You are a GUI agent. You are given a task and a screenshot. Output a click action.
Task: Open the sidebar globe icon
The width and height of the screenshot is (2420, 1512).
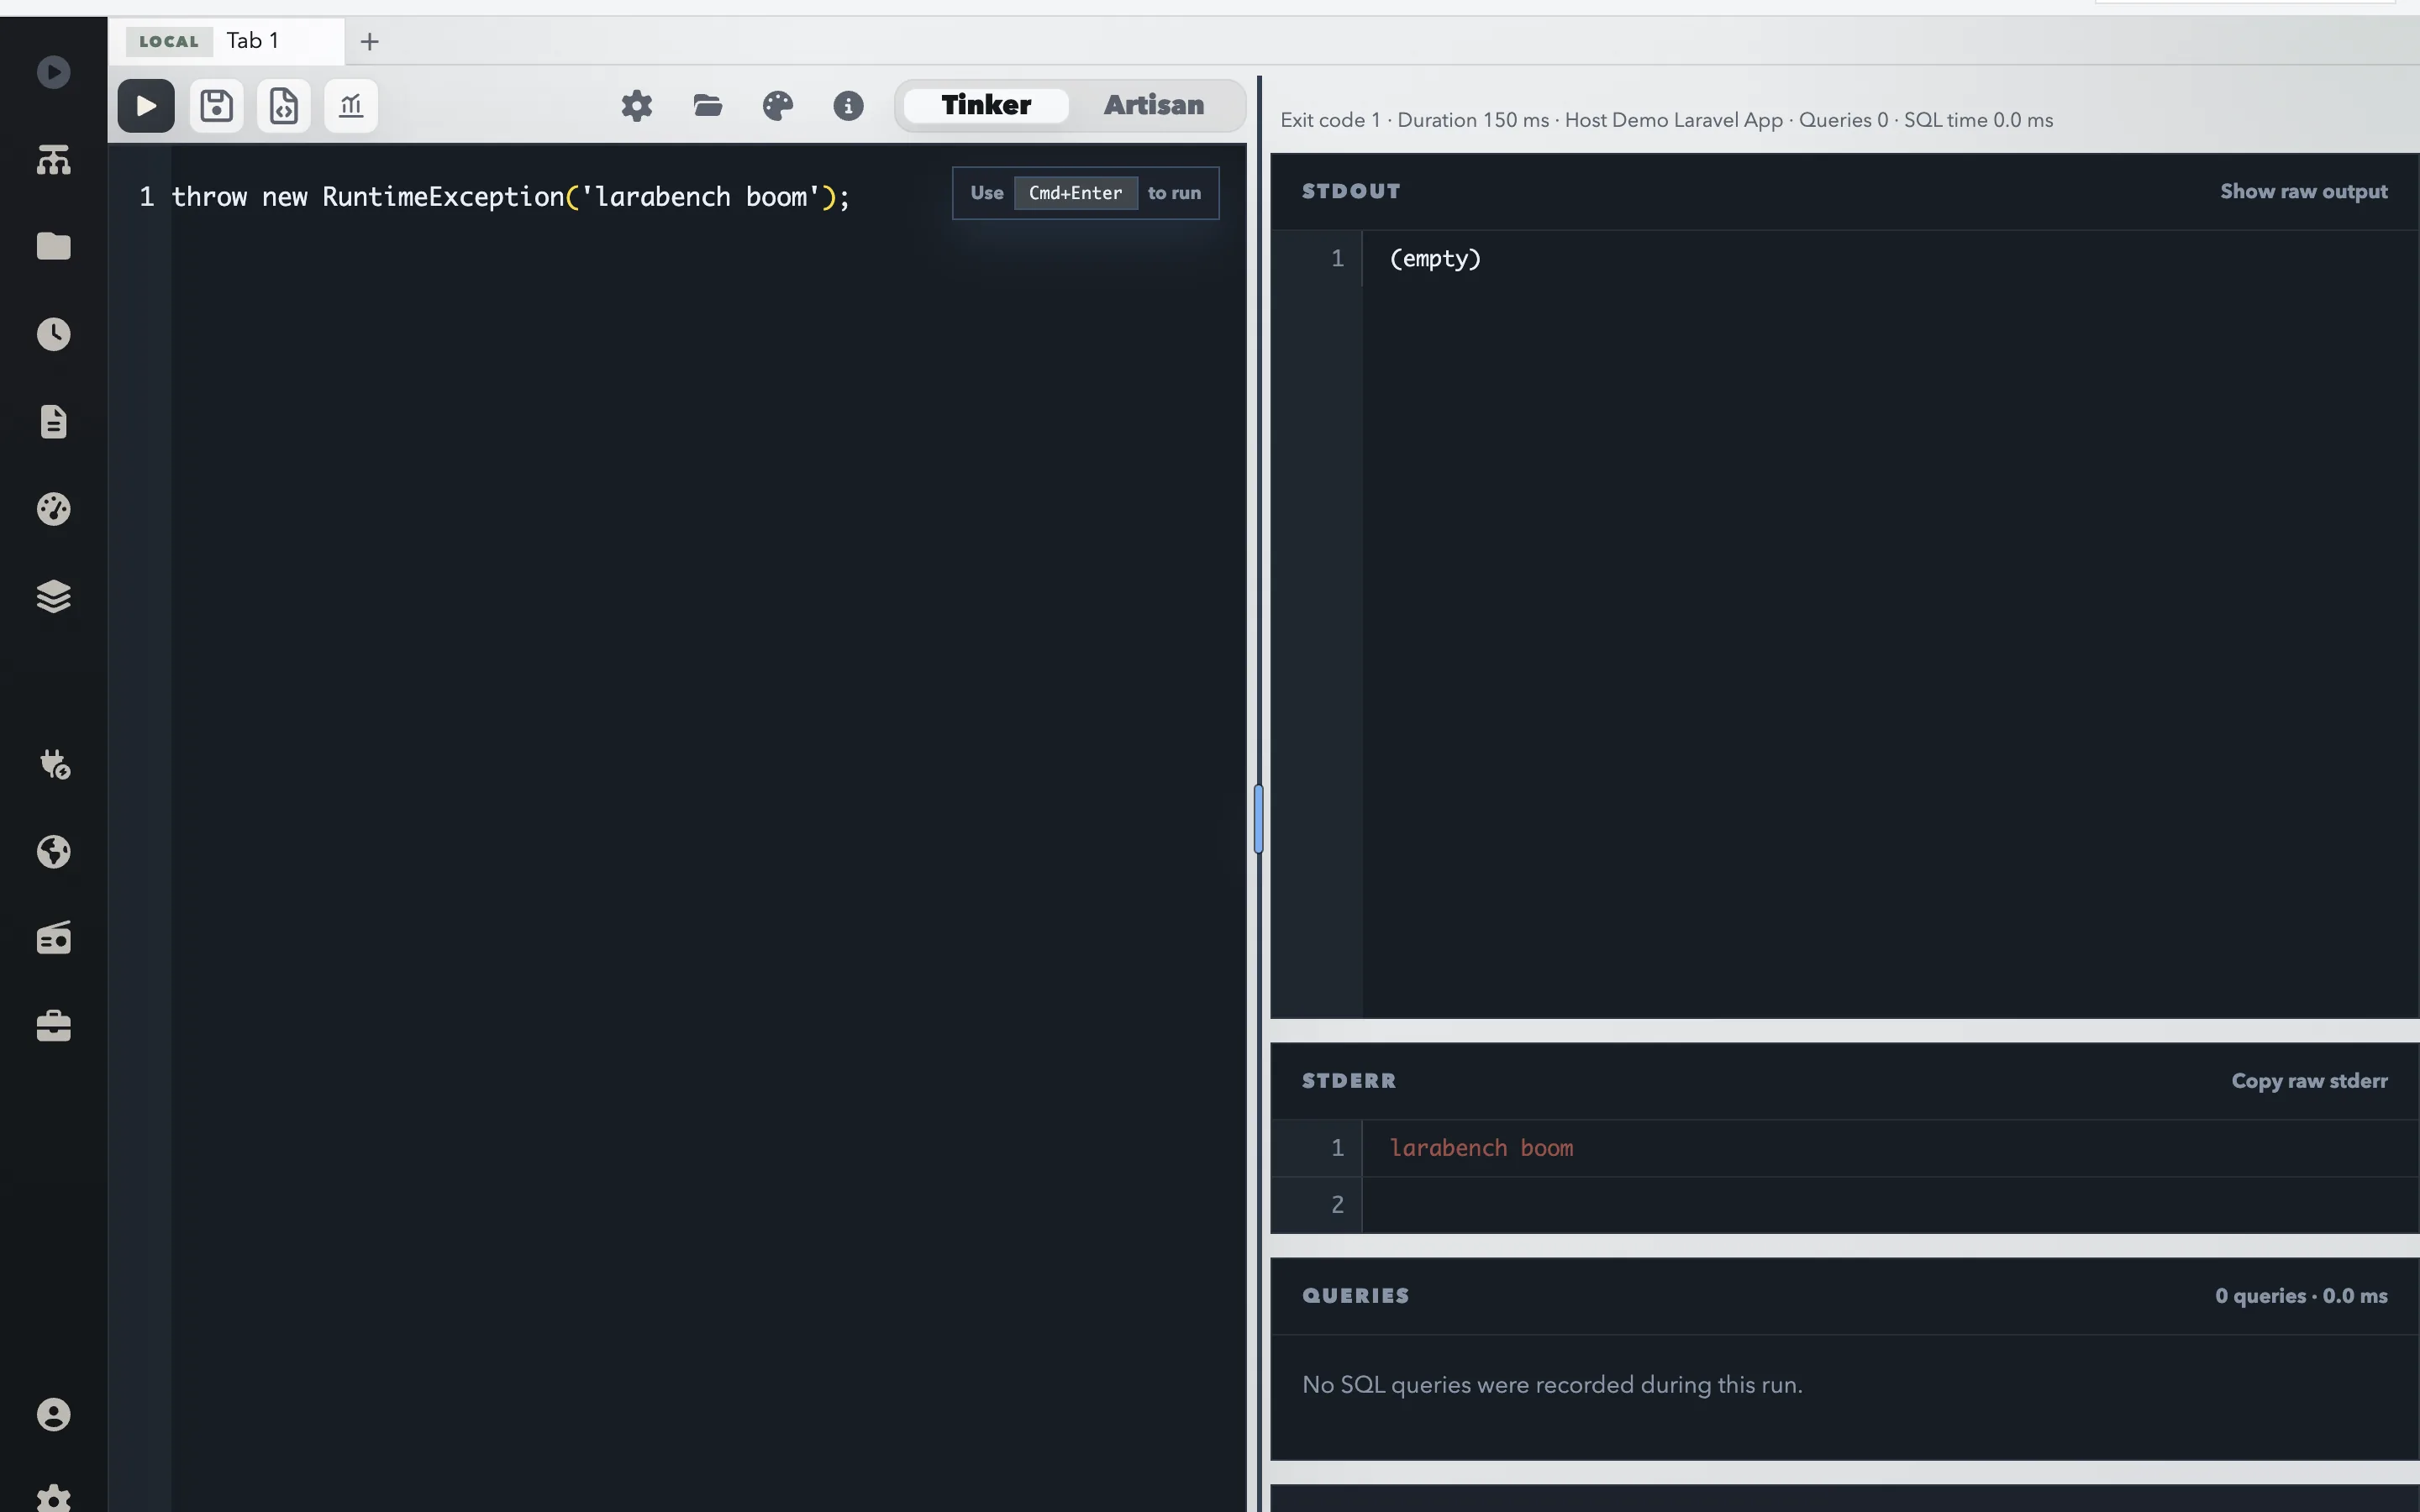[x=54, y=851]
